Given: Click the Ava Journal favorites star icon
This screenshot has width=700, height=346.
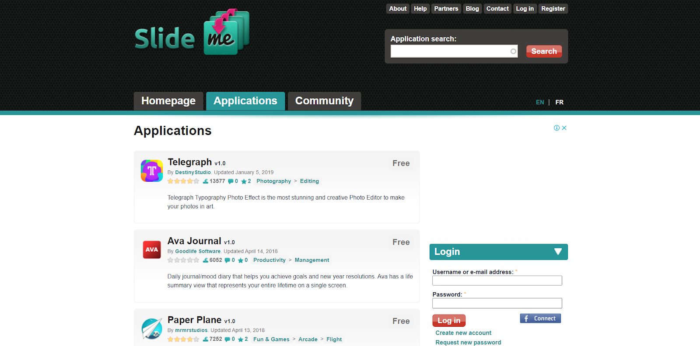Looking at the screenshot, I should pyautogui.click(x=241, y=260).
